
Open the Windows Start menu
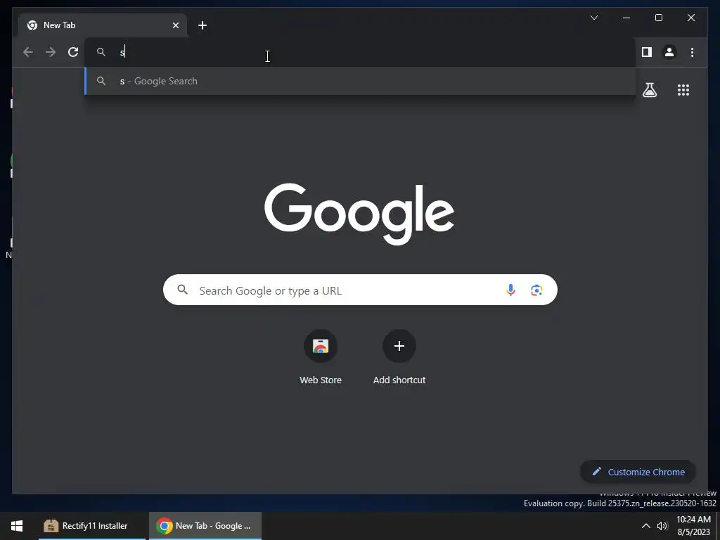[17, 526]
